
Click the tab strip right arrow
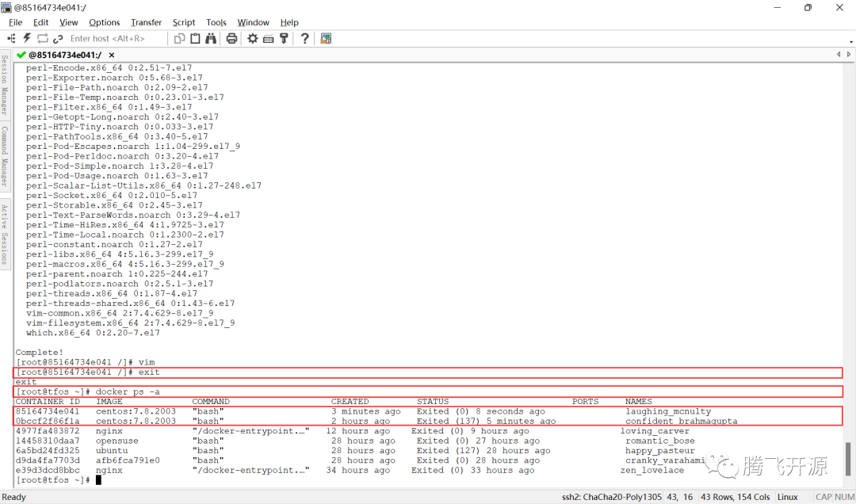click(x=848, y=55)
